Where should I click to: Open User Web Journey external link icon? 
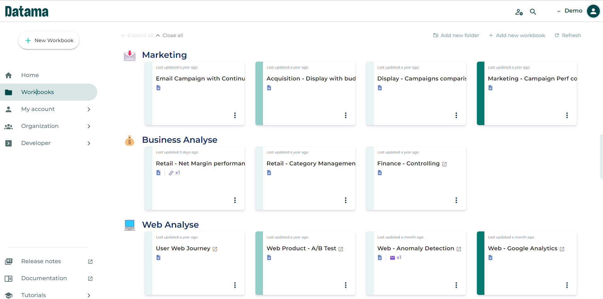pos(215,249)
